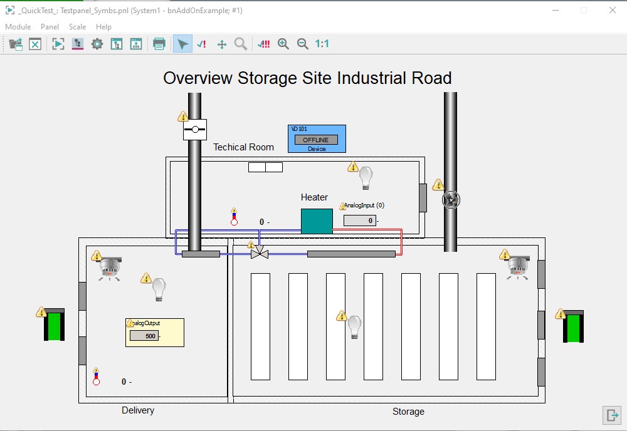The width and height of the screenshot is (627, 431).
Task: Click the print panel icon
Action: pyautogui.click(x=159, y=44)
